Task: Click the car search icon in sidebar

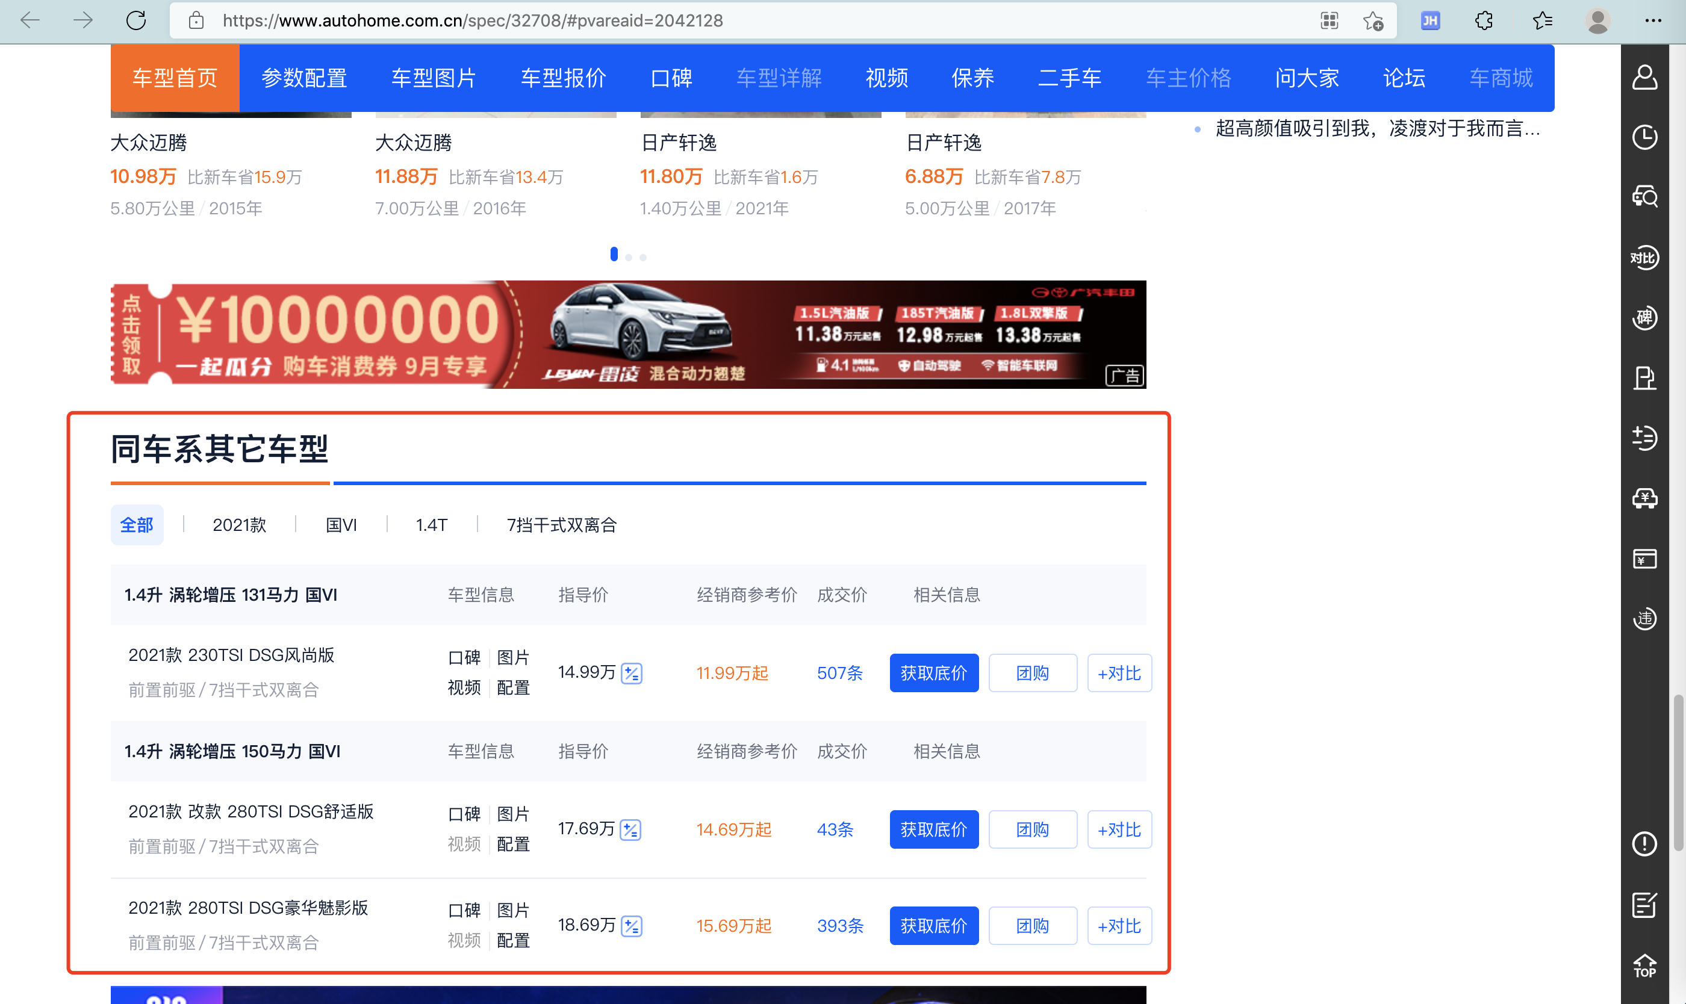Action: [1644, 197]
